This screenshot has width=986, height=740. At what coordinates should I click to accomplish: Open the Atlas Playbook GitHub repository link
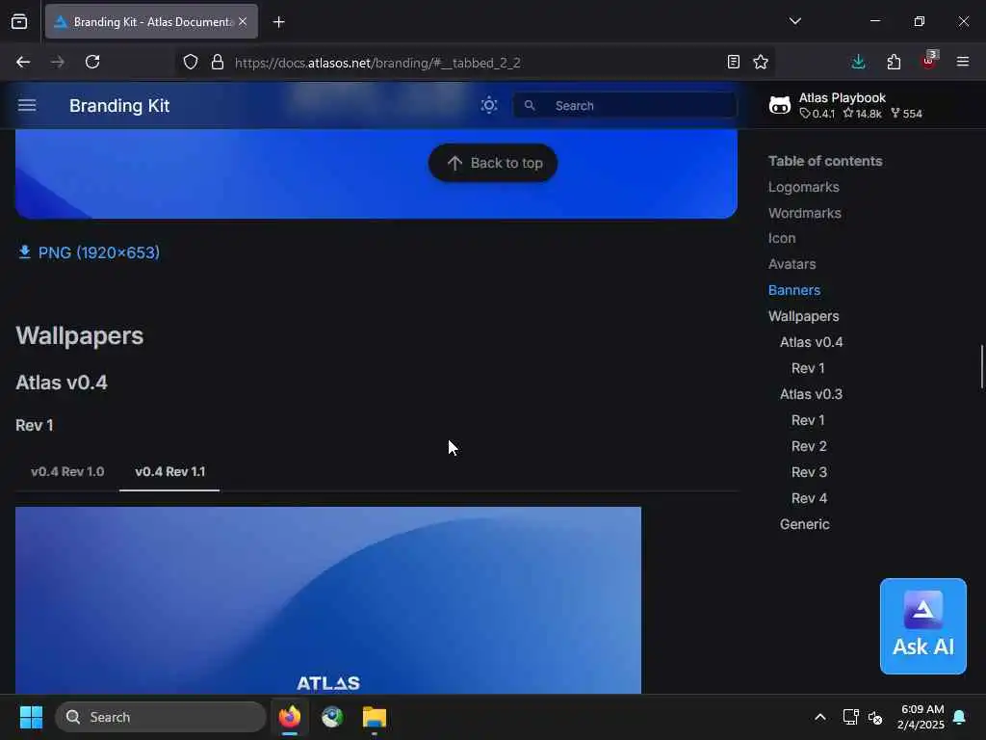(845, 105)
